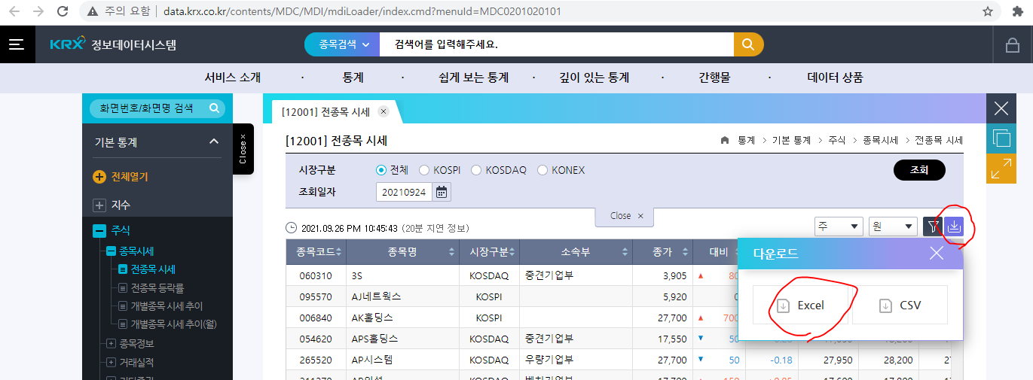The width and height of the screenshot is (1033, 380).
Task: Sort by the 소속부 column header
Action: pos(575,252)
